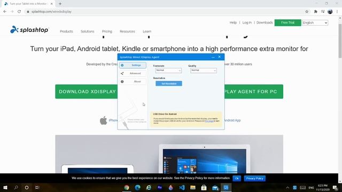
Task: Expand the Quality dropdown
Action: 204,70
